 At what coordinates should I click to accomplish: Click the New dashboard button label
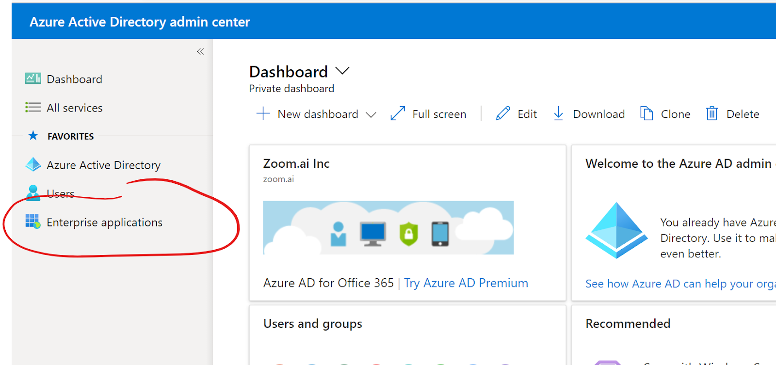tap(318, 114)
